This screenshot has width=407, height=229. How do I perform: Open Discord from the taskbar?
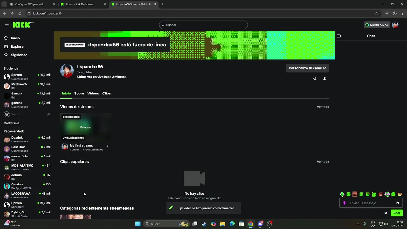pos(260,224)
